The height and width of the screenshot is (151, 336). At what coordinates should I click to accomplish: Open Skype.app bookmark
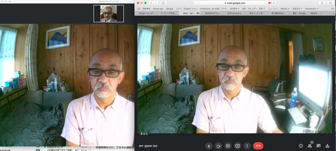[x=158, y=9]
